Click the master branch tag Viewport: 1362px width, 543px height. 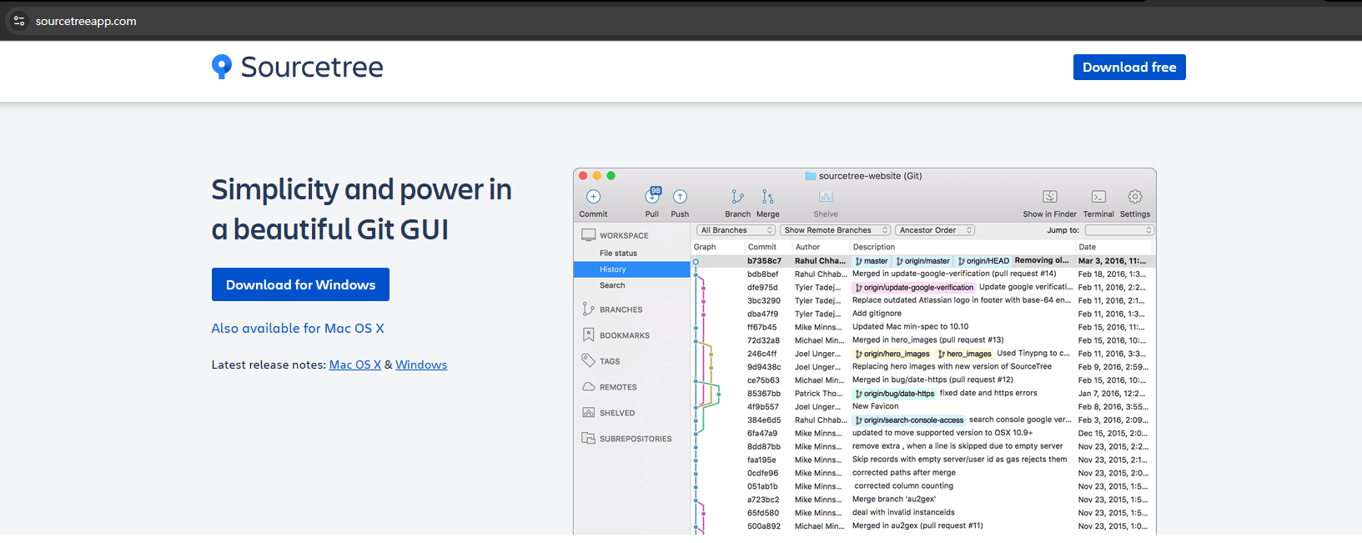872,261
